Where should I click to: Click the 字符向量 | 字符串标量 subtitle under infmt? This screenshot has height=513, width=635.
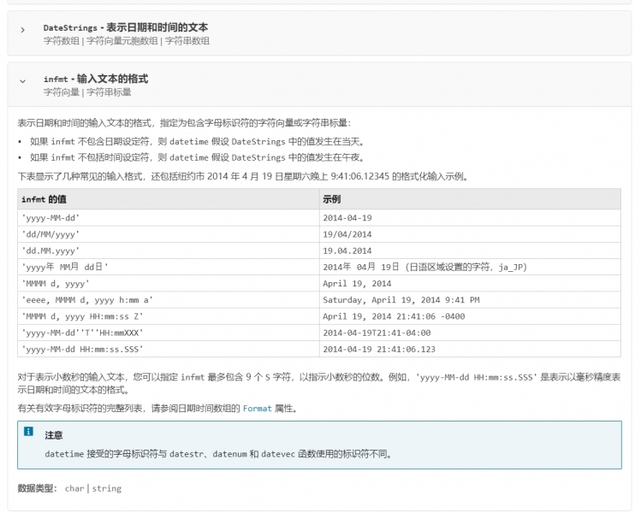(x=87, y=91)
